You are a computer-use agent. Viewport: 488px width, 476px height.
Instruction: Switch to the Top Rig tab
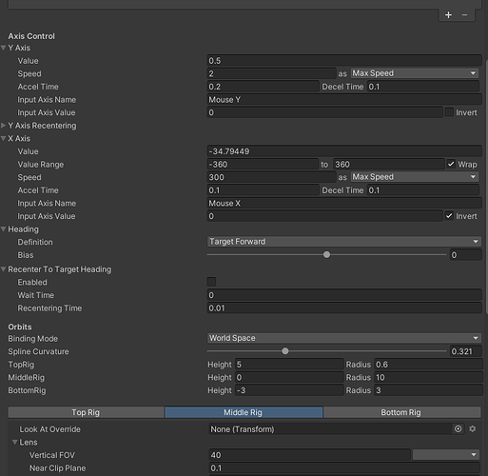click(86, 412)
